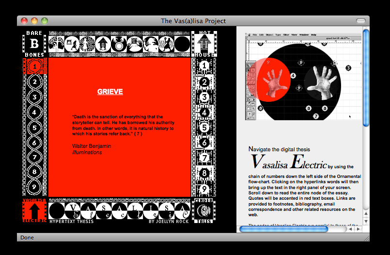Go to node 5 in the left chain
This screenshot has height=255, width=390.
[x=34, y=128]
